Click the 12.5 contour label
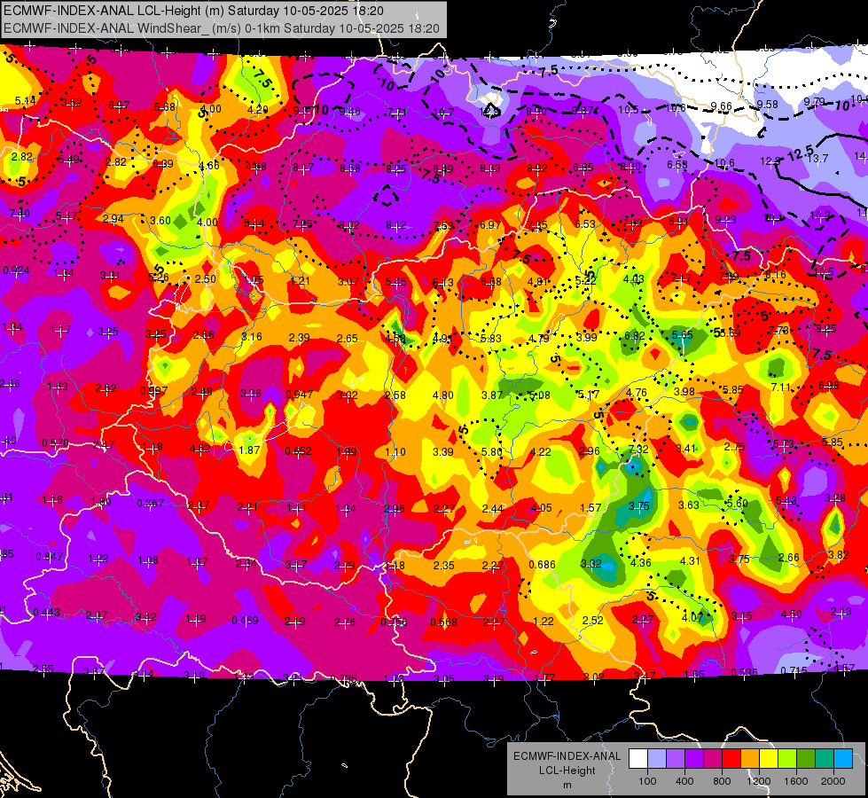 tap(801, 153)
